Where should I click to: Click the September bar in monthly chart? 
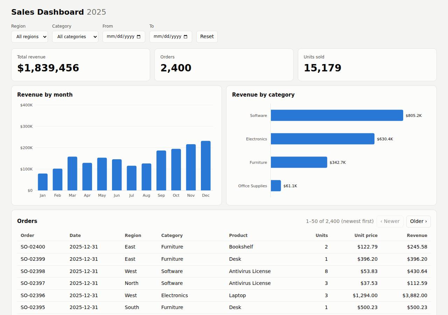tap(161, 170)
